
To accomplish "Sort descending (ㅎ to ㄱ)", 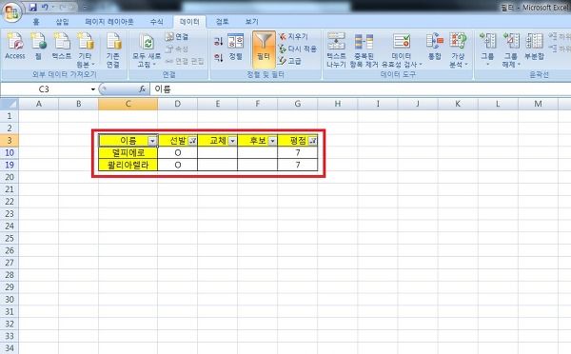I will click(218, 57).
